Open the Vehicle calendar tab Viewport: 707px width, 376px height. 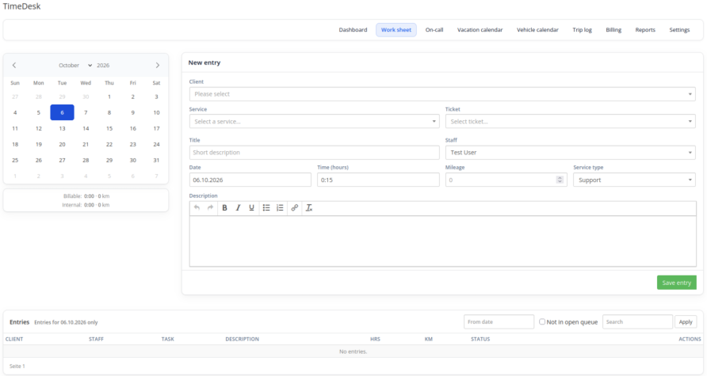point(537,30)
